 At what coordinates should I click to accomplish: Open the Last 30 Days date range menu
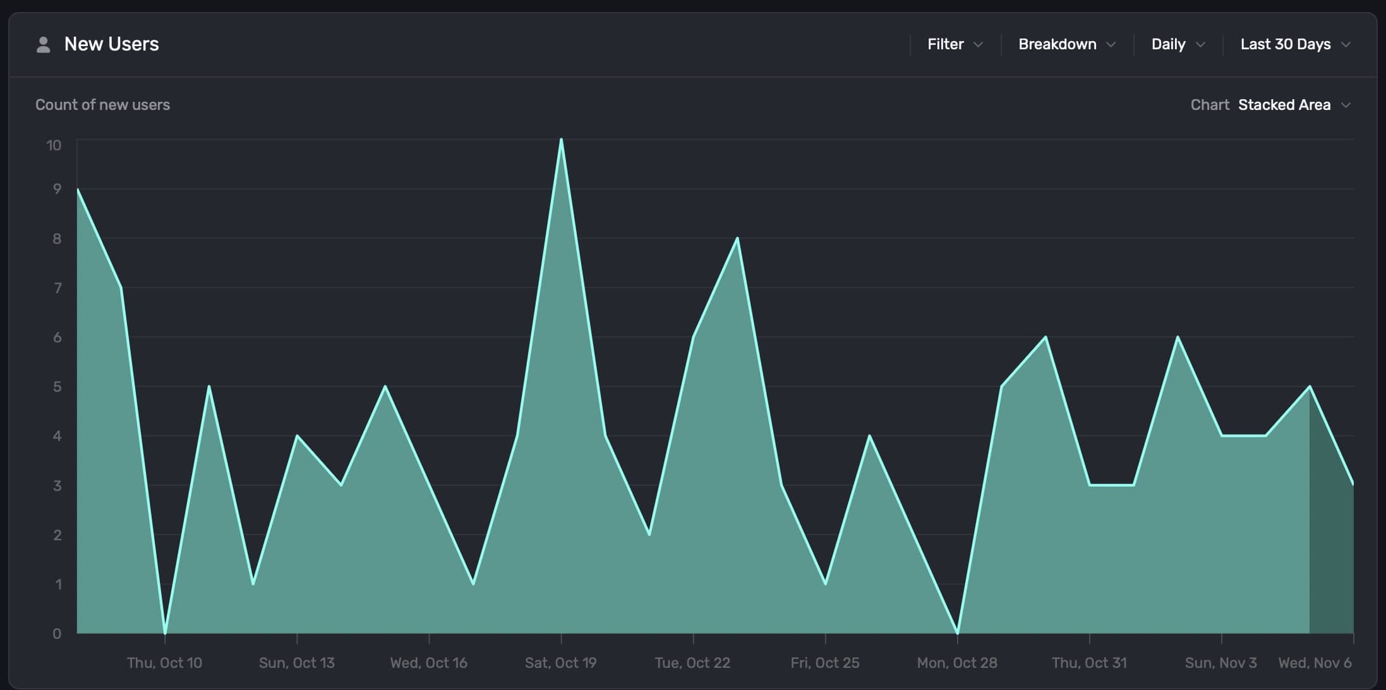pyautogui.click(x=1285, y=44)
